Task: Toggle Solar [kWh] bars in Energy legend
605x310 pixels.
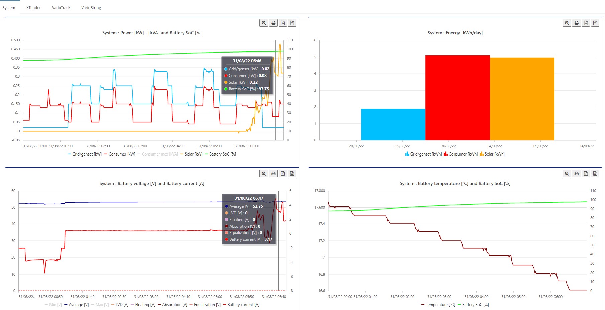Action: pos(492,154)
